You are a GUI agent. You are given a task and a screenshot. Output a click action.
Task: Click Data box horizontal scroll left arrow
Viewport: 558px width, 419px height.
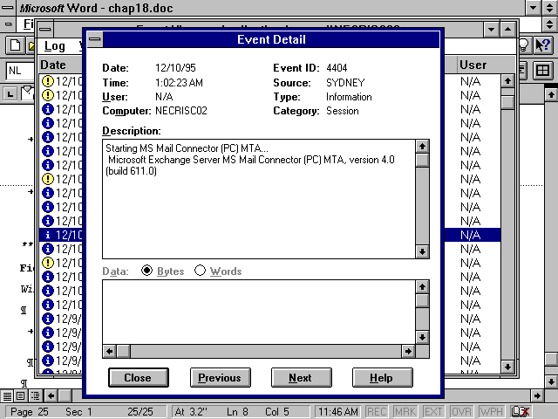tap(110, 351)
